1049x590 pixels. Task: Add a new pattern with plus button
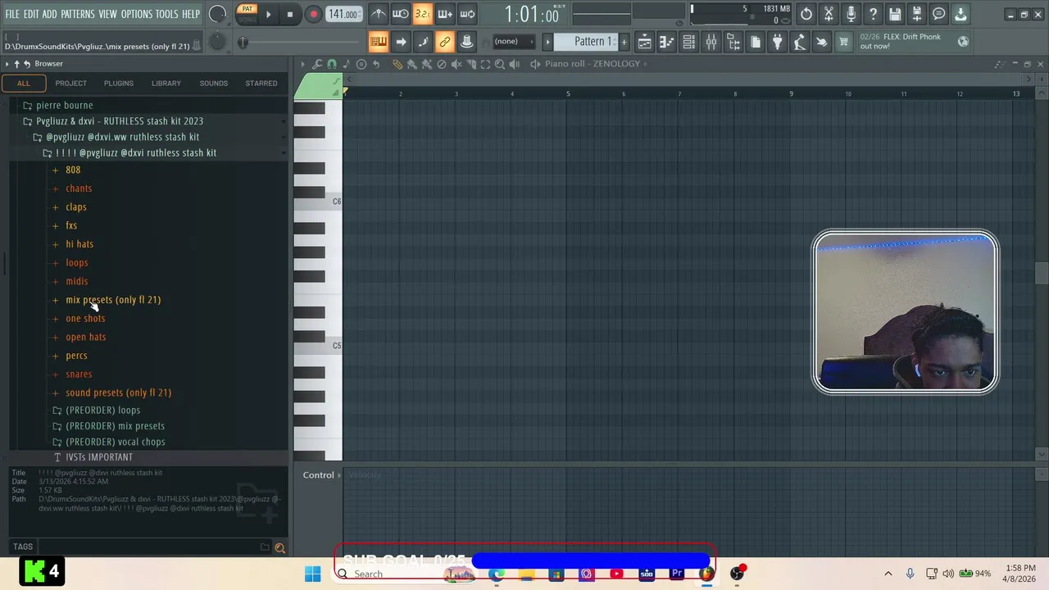pyautogui.click(x=624, y=42)
